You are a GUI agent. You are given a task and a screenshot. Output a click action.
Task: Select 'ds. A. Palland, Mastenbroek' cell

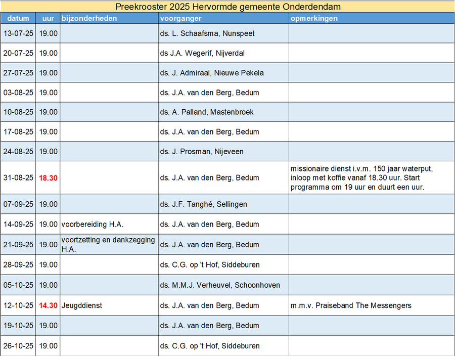click(224, 112)
